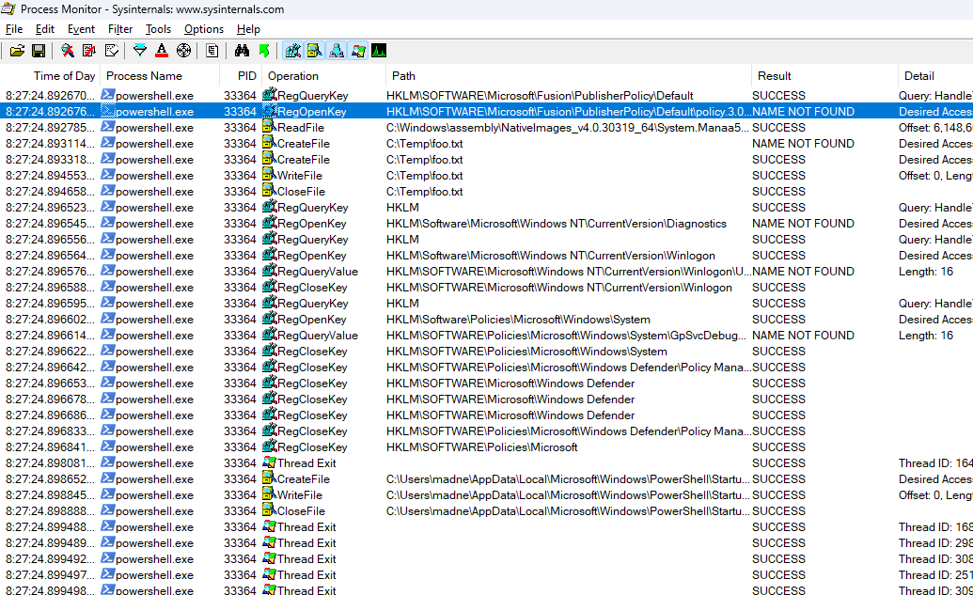The width and height of the screenshot is (973, 595).
Task: Click the file icon of the CreateFile at 8:27:24.893114
Action: [x=269, y=143]
